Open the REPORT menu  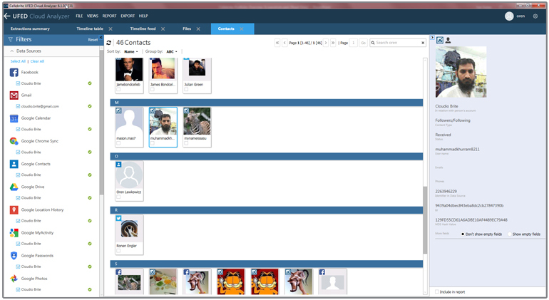[x=109, y=16]
